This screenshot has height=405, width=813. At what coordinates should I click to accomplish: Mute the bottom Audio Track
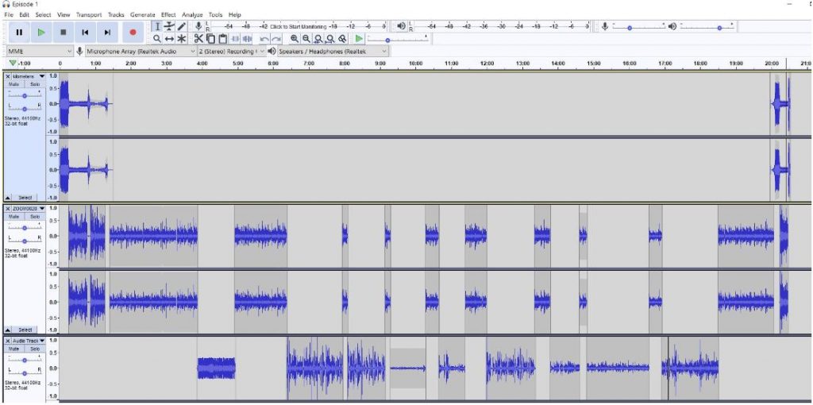pos(14,349)
